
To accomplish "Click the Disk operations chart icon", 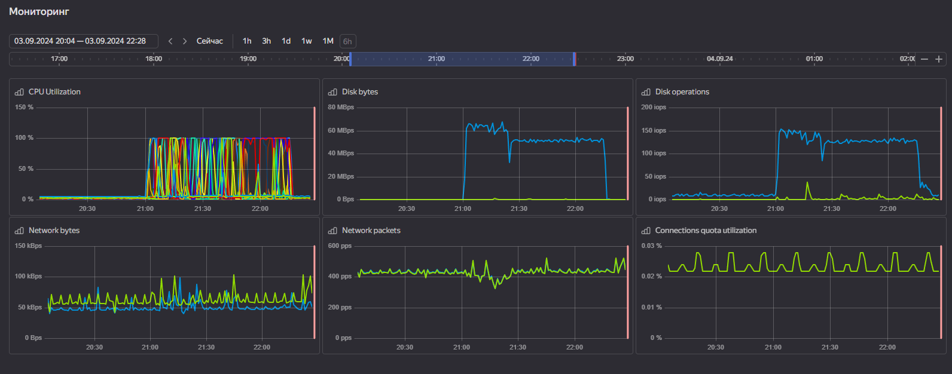I will point(646,92).
